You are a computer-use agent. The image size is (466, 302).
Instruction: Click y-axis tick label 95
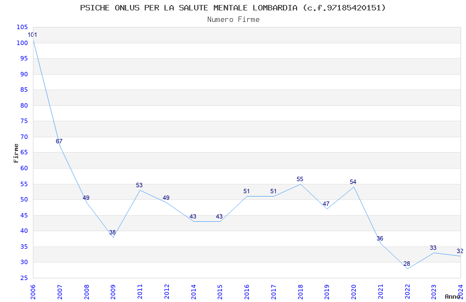(24, 58)
